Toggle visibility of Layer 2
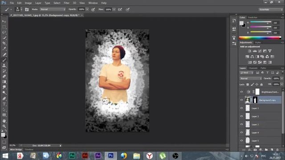Viewport: 285px width, 160px height. (x=241, y=116)
